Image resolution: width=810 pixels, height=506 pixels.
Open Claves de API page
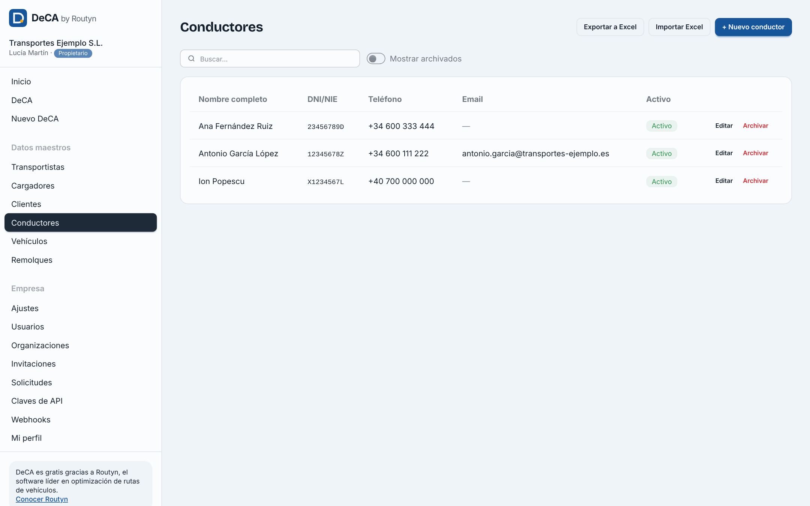point(81,401)
